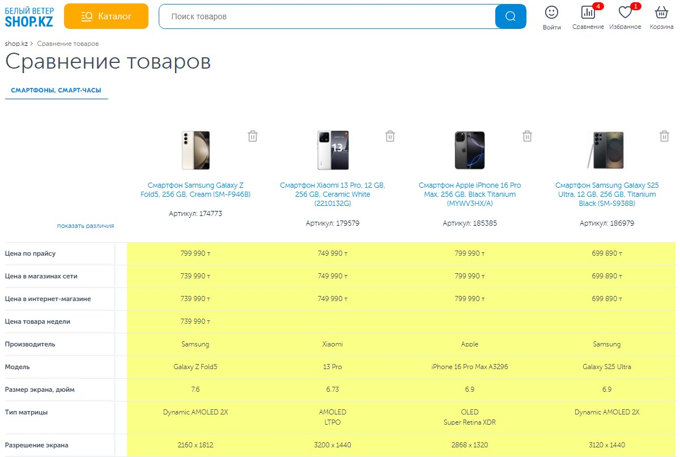
Task: Open the Каталог menu button
Action: pos(106,16)
